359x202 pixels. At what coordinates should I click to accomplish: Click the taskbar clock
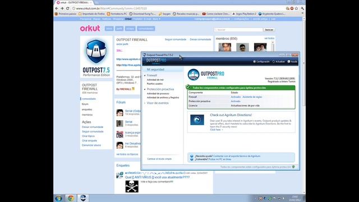pos(295,198)
